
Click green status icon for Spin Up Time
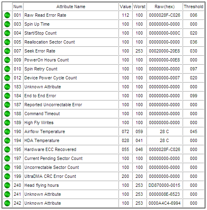pos(7,24)
